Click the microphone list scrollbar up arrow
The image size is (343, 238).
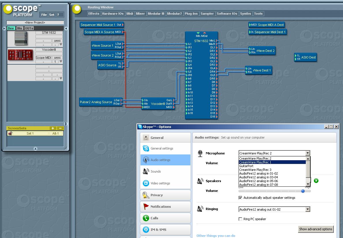point(308,159)
